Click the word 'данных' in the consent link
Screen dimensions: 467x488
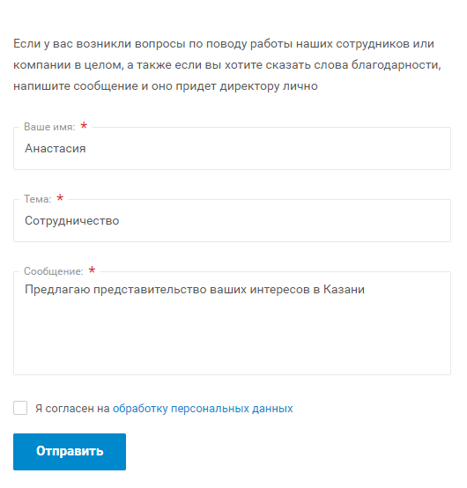(272, 409)
